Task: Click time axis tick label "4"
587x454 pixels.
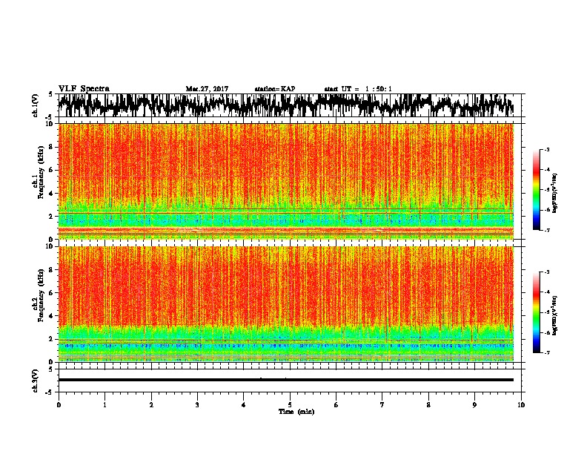Action: [x=244, y=405]
